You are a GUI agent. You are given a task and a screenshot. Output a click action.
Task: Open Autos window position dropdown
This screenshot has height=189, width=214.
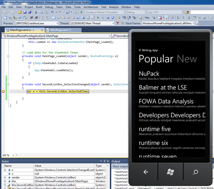click(x=101, y=161)
